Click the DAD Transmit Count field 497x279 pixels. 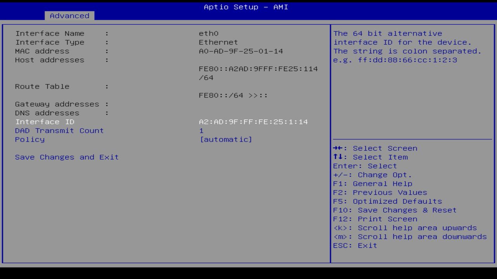click(x=59, y=131)
